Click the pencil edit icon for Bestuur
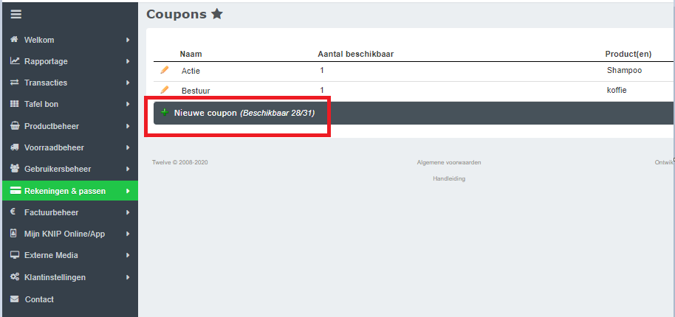The height and width of the screenshot is (317, 675). [165, 90]
